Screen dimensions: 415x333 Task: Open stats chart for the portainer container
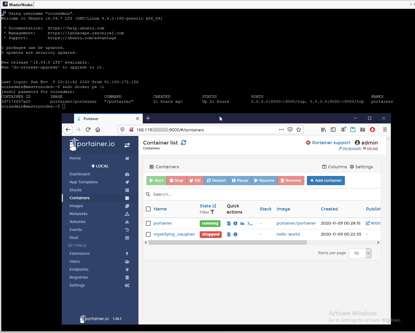pyautogui.click(x=242, y=223)
